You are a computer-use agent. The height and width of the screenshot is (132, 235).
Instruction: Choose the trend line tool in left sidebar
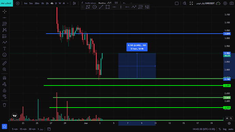(x=4, y=18)
